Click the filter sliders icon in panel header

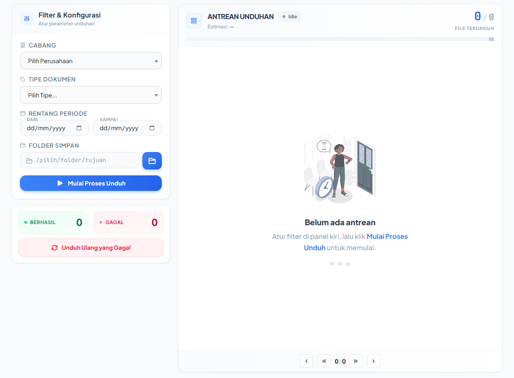tap(27, 19)
